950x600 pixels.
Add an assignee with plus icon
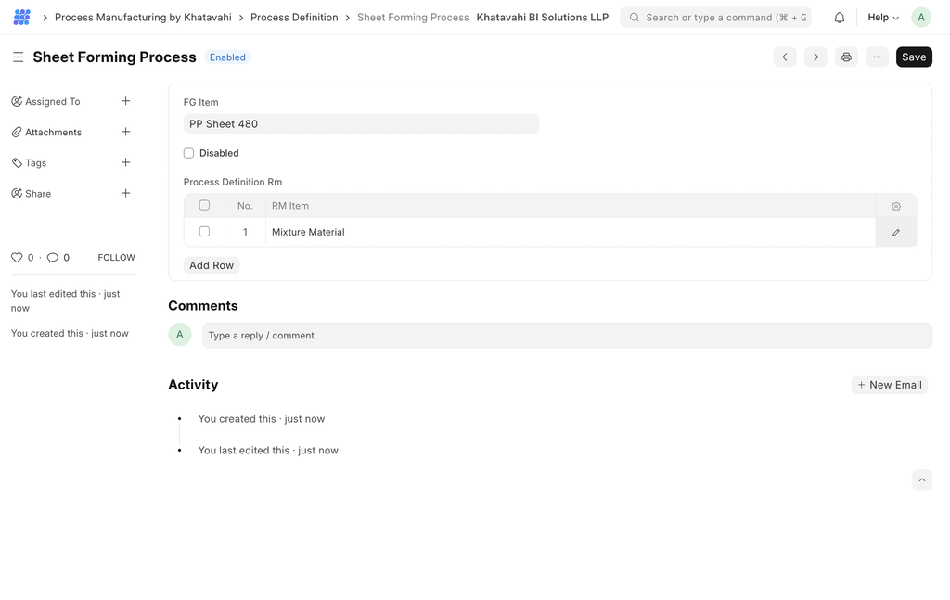[126, 101]
